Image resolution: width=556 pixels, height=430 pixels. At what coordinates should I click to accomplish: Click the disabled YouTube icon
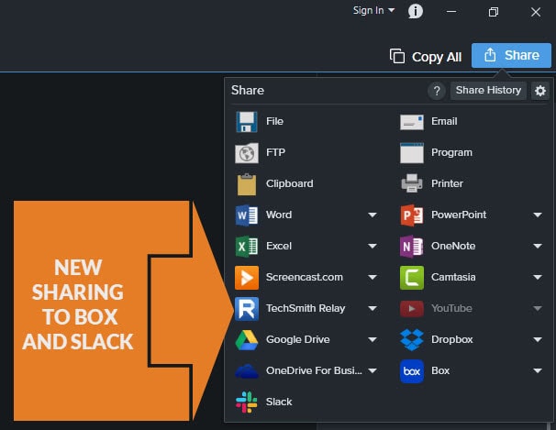[412, 308]
